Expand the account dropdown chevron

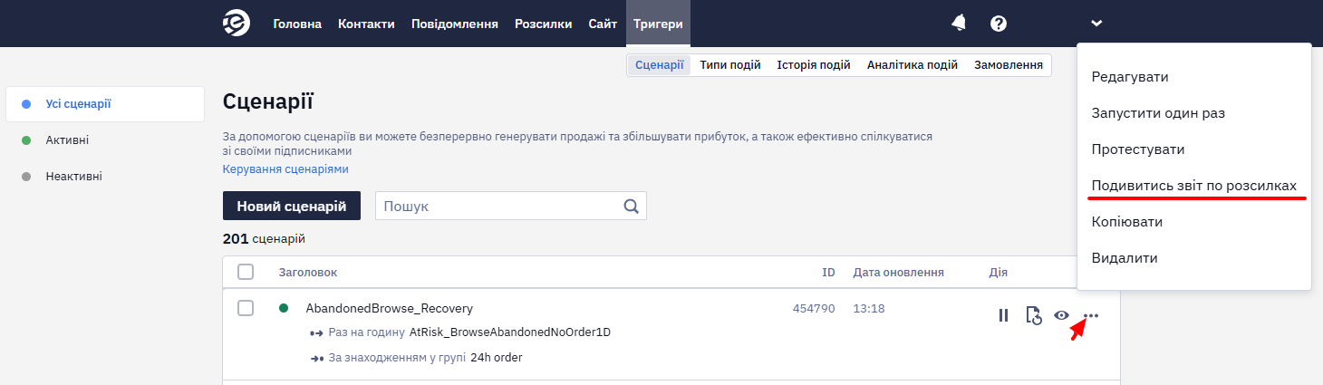coord(1096,24)
